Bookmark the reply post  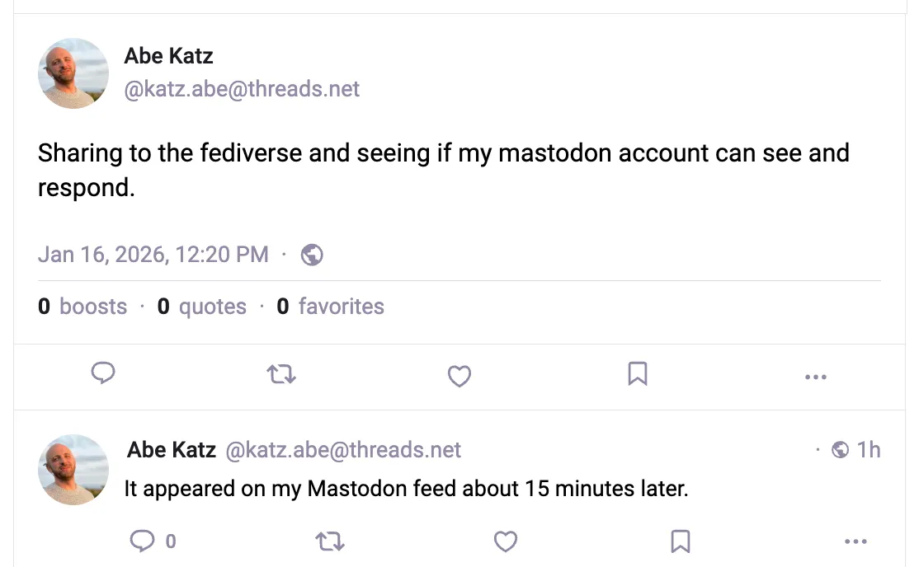coord(680,541)
